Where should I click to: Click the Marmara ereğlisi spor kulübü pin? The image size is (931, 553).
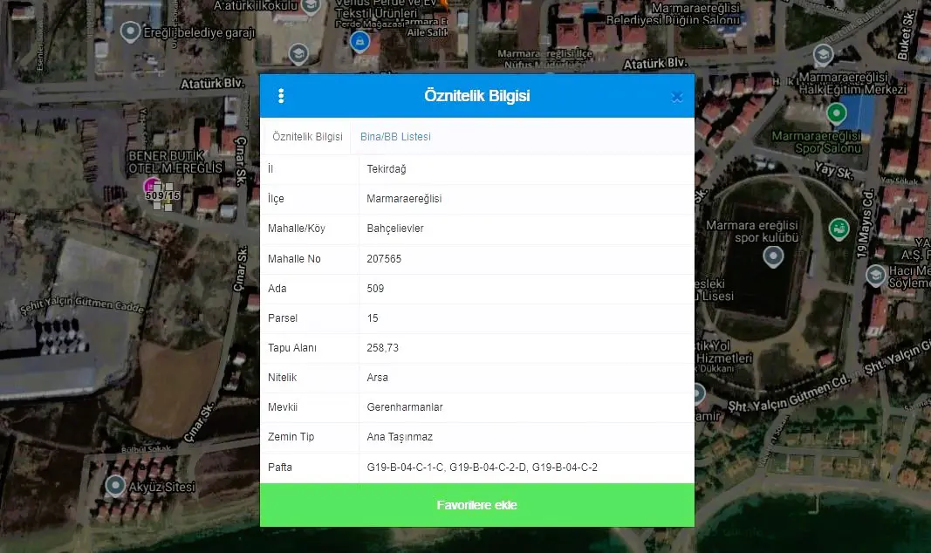tap(773, 257)
